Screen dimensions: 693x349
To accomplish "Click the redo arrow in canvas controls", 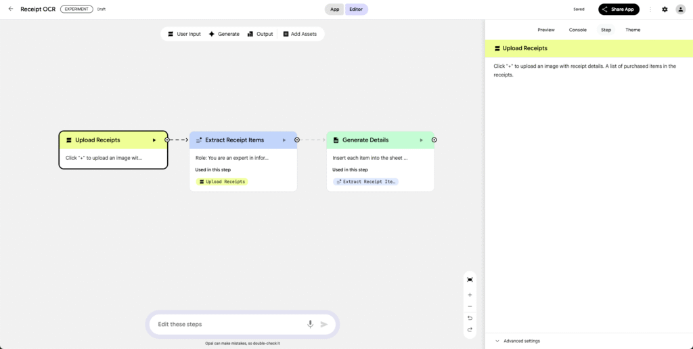I will (x=470, y=329).
